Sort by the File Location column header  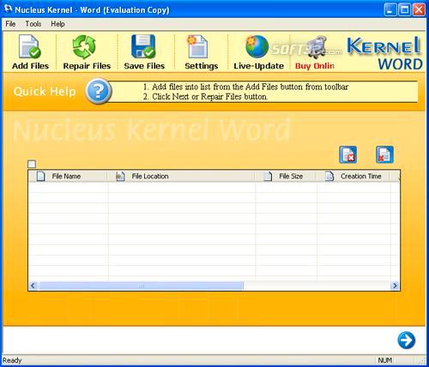(181, 176)
